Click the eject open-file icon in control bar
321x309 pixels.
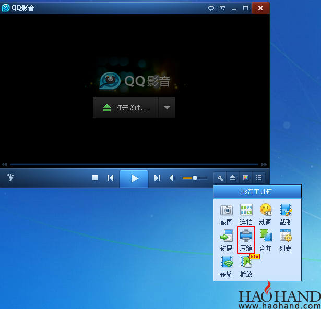(x=233, y=178)
